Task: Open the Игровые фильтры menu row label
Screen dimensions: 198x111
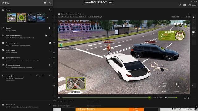Action: click(13, 65)
